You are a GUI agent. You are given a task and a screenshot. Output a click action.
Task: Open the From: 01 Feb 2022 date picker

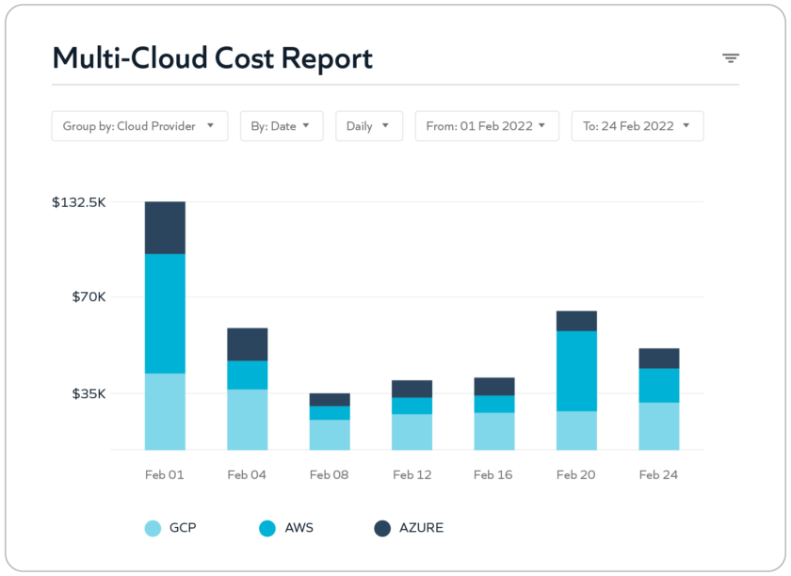[487, 126]
